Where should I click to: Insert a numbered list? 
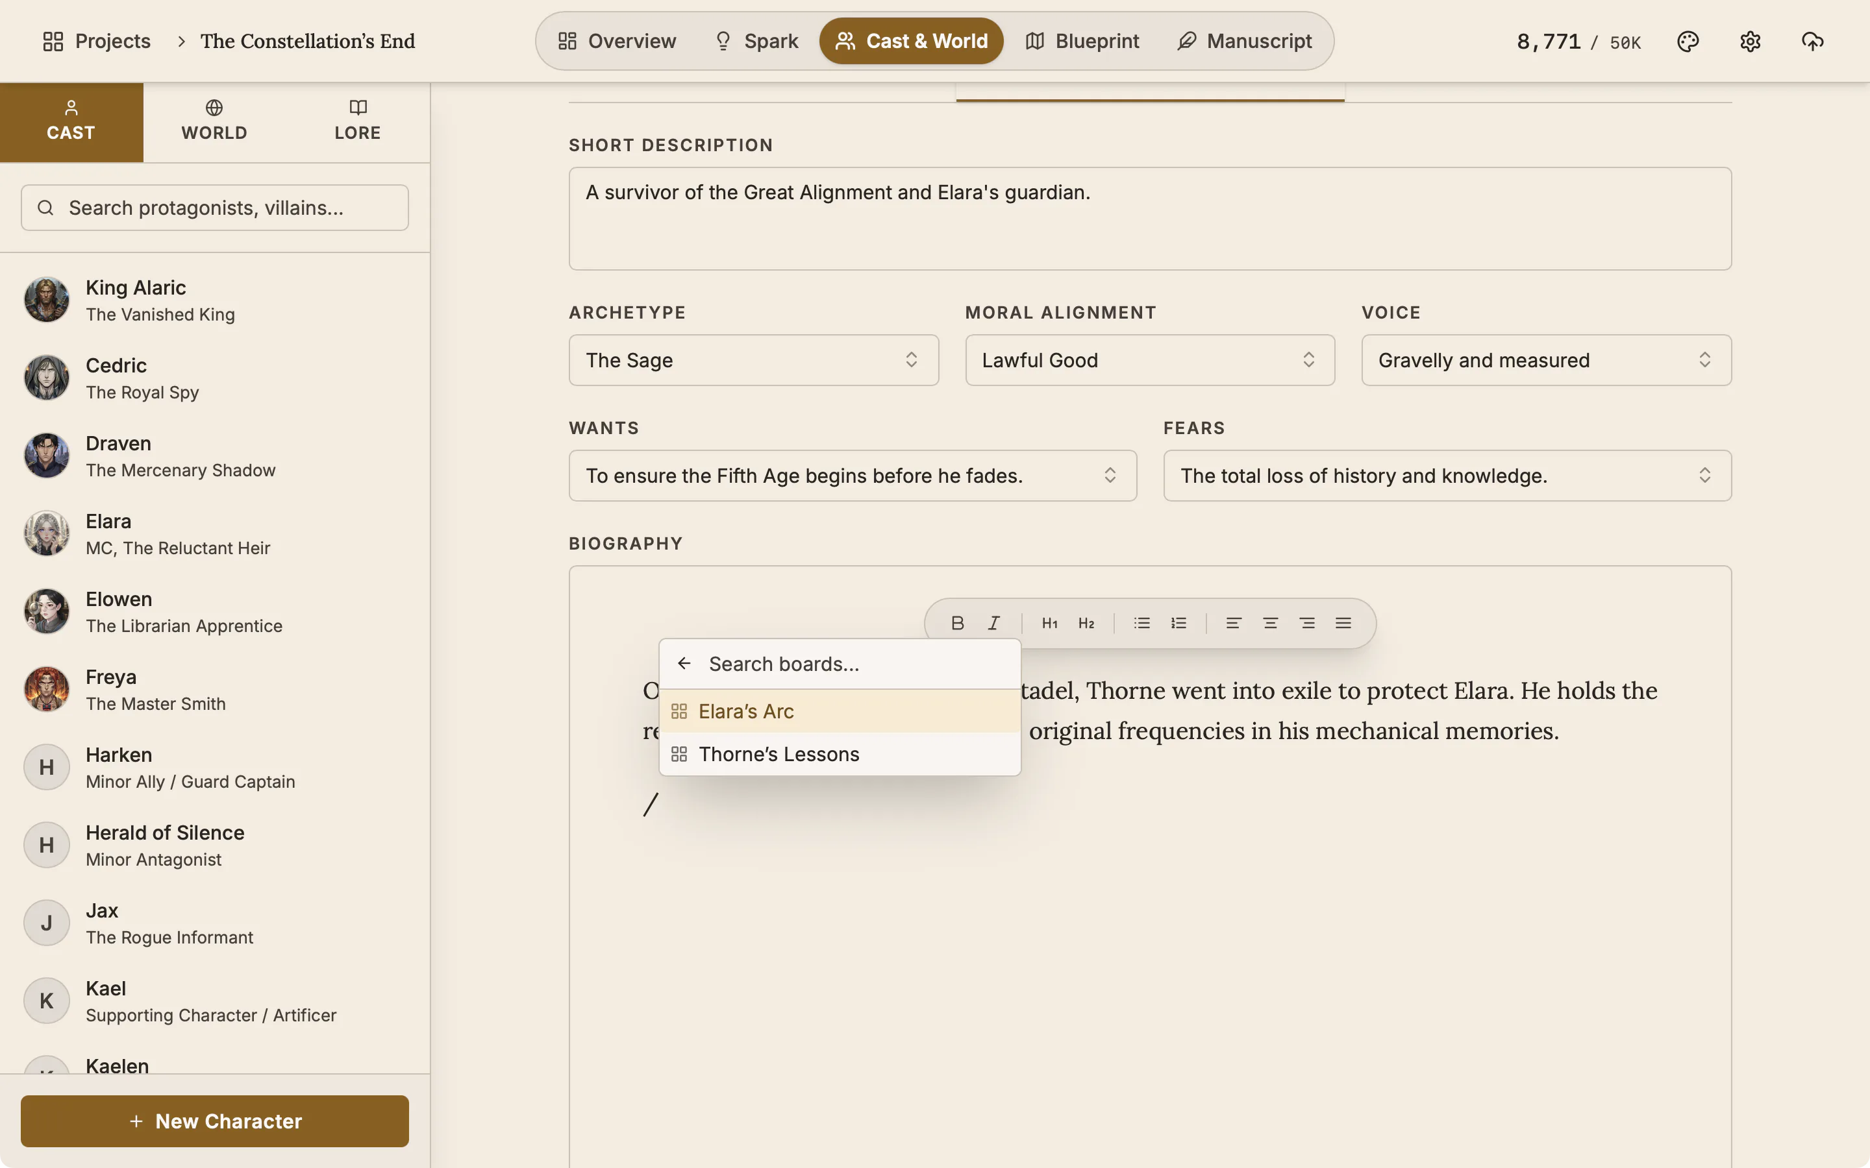(1178, 624)
